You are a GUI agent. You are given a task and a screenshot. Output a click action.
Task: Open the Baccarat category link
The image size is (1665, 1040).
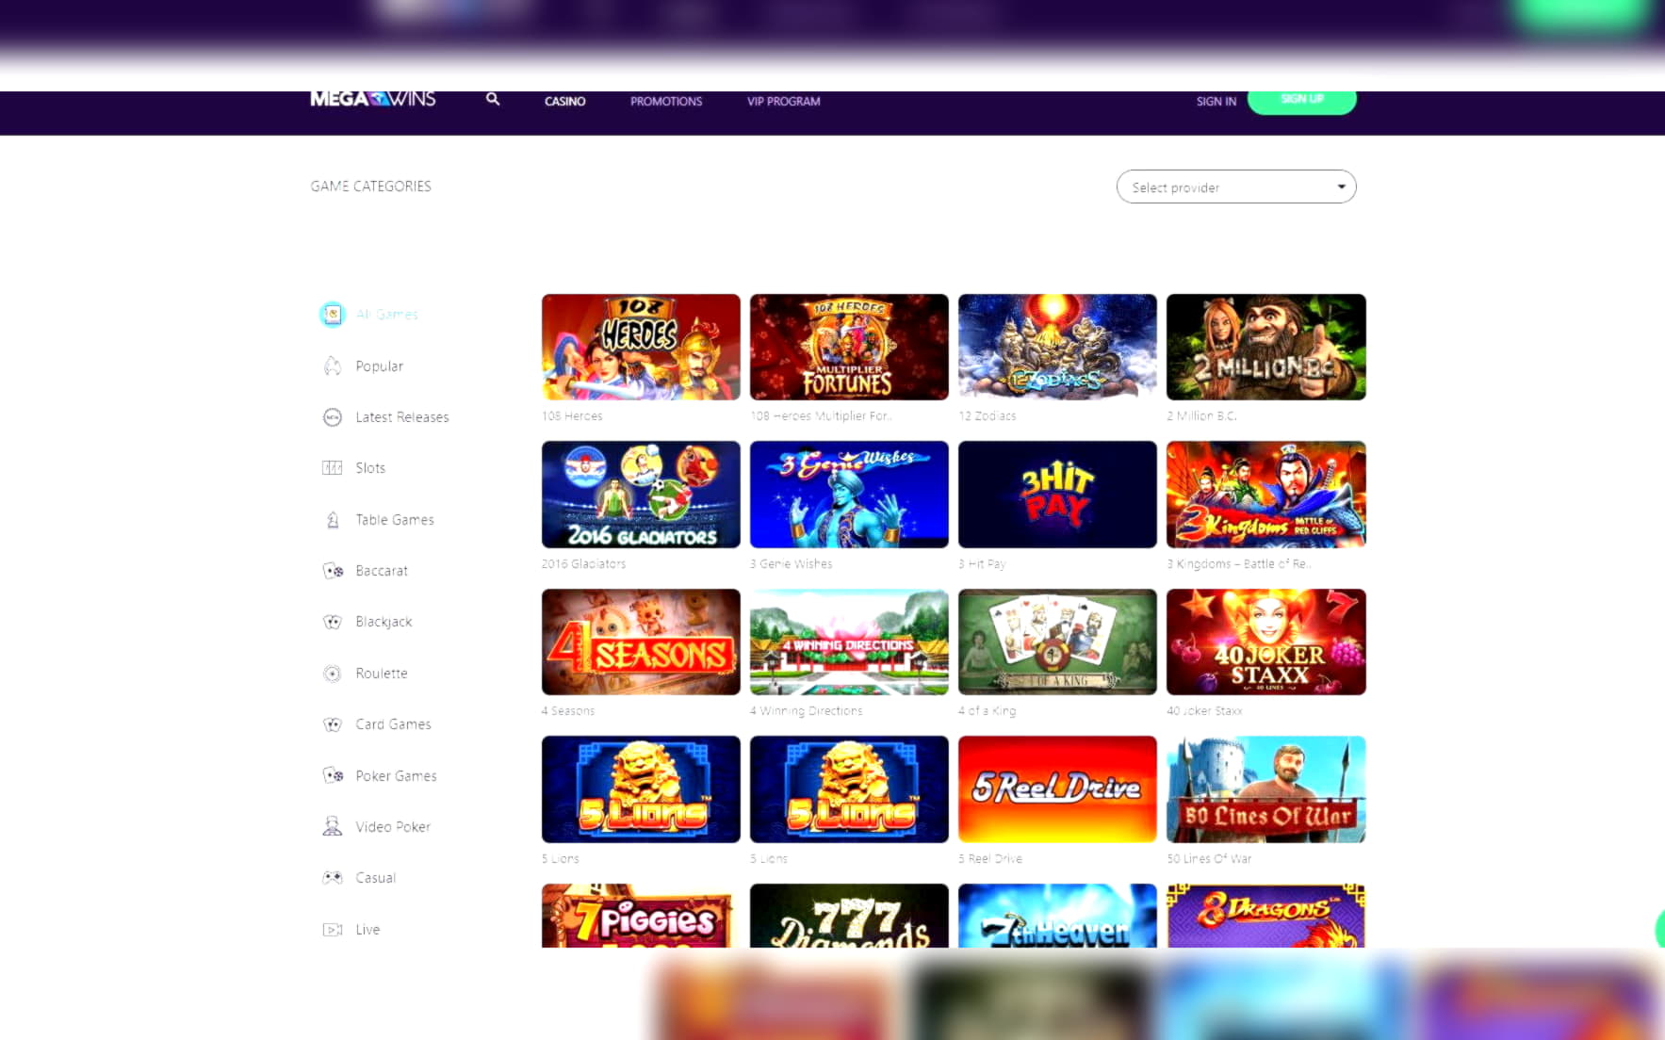point(382,571)
